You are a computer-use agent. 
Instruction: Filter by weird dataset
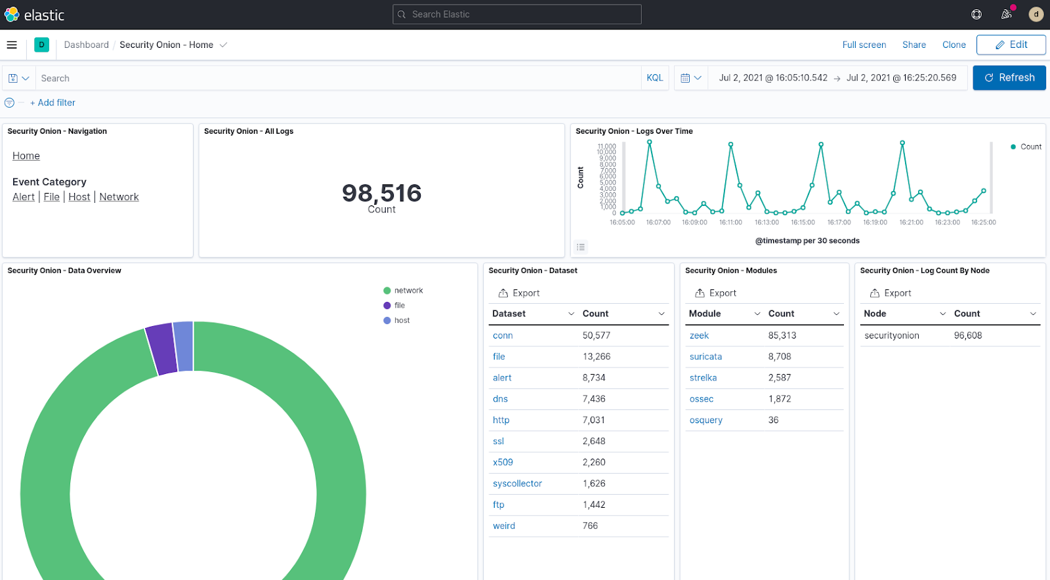(x=504, y=526)
